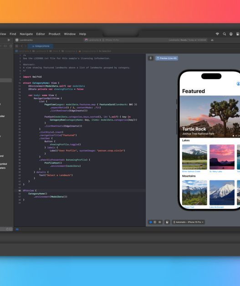Click the 'Featured' title in the preview

[194, 91]
